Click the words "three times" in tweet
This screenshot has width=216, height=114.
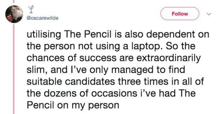click(x=143, y=82)
